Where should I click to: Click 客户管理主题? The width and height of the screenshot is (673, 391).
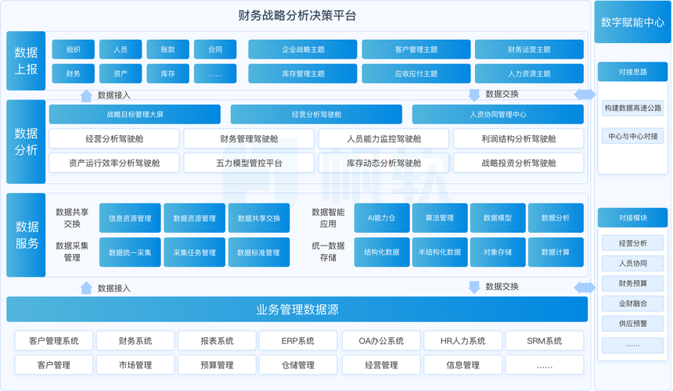pos(416,49)
